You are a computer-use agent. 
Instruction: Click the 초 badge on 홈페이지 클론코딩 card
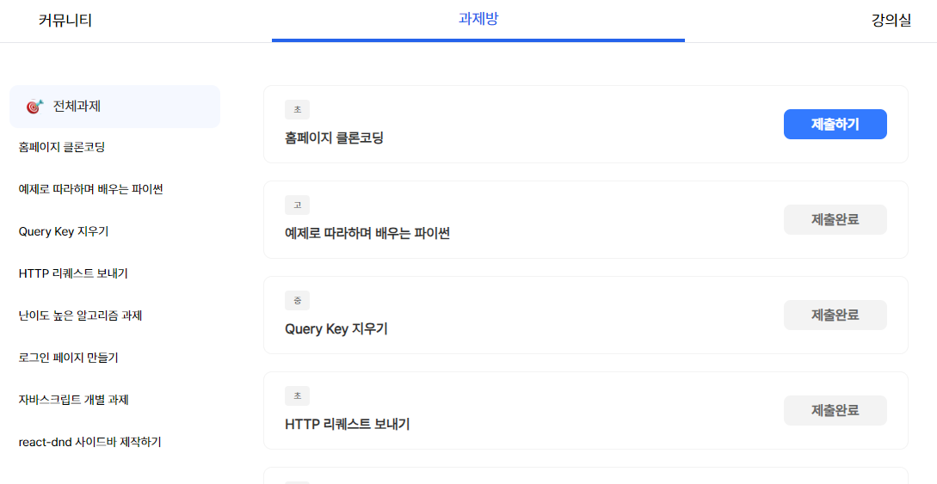tap(298, 110)
